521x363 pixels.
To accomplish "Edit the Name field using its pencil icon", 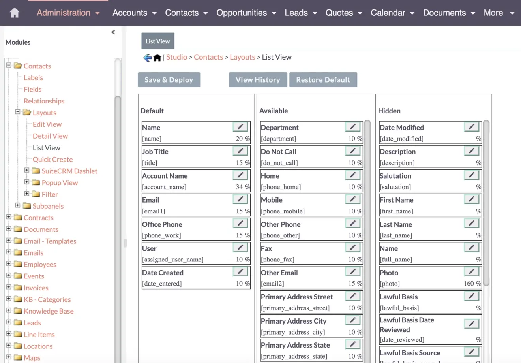I will click(240, 126).
